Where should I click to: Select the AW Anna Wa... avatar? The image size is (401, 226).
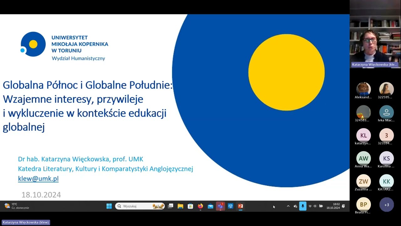point(363,159)
